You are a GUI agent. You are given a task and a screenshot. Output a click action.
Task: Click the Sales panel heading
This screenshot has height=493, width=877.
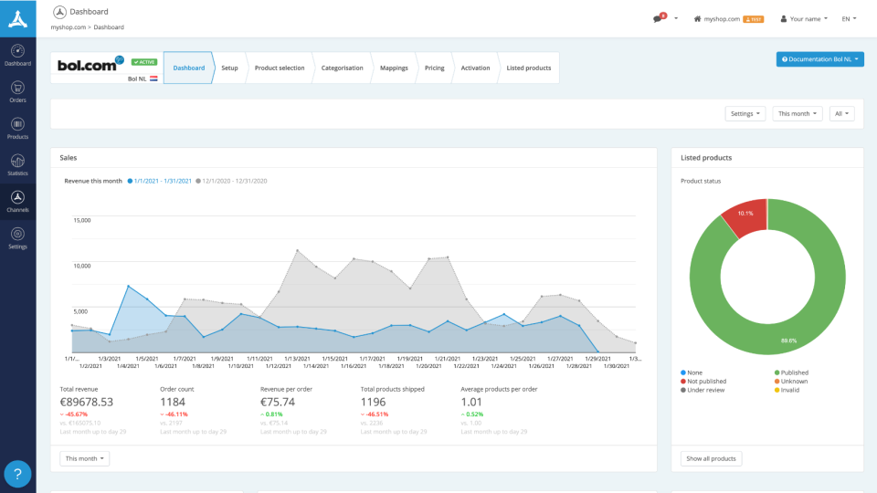(x=69, y=158)
